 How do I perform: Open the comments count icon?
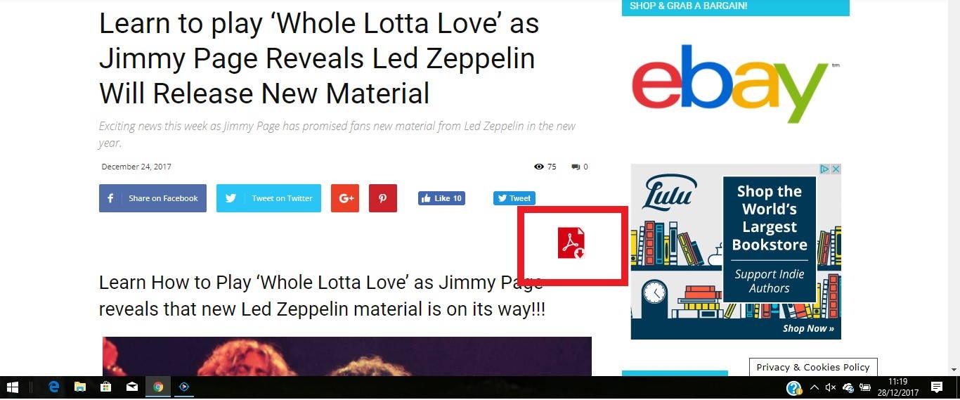click(x=576, y=167)
